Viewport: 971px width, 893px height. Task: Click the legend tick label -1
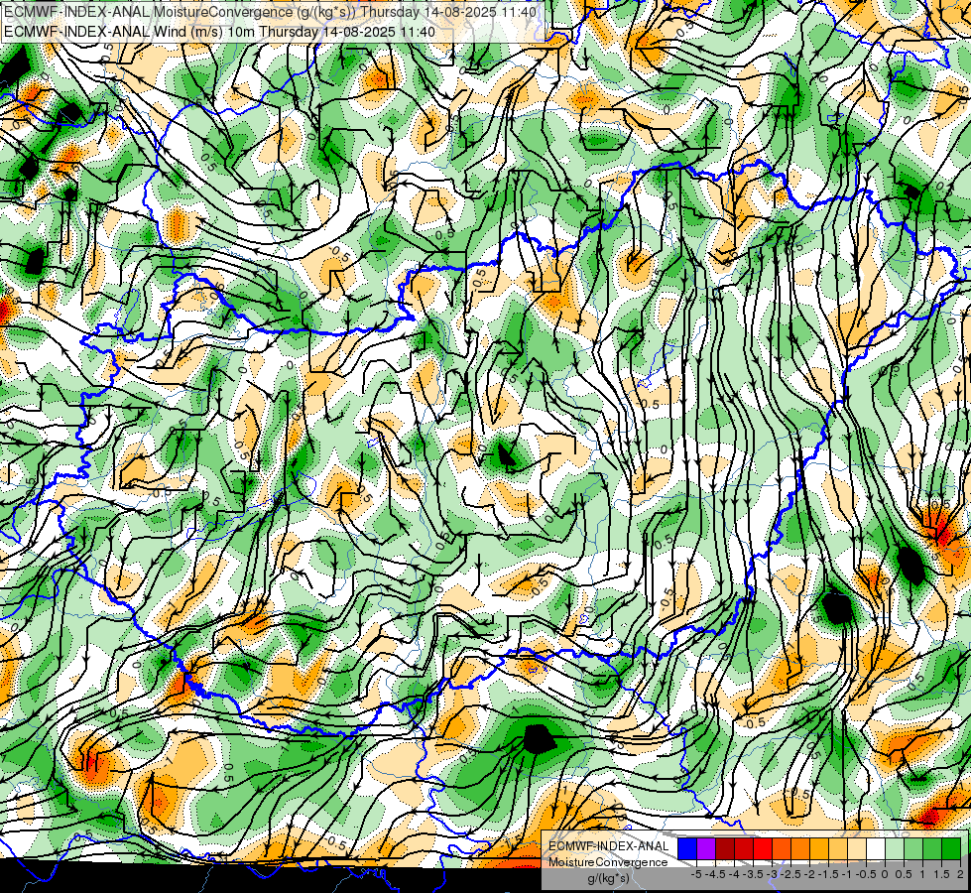[847, 875]
